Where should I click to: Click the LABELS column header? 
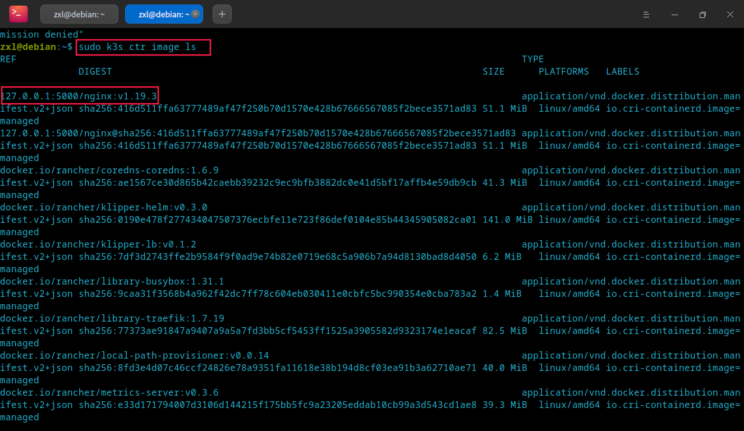pyautogui.click(x=623, y=71)
